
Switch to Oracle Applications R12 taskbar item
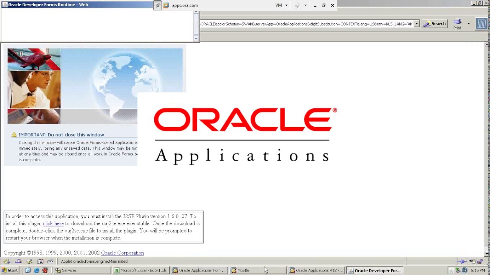(x=316, y=270)
